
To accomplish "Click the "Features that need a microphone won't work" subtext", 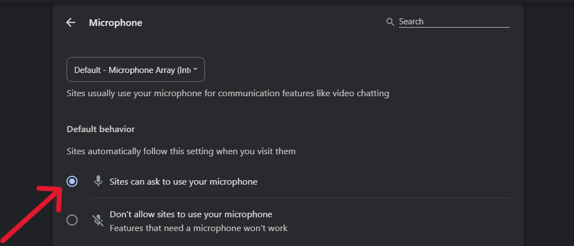I will (198, 227).
